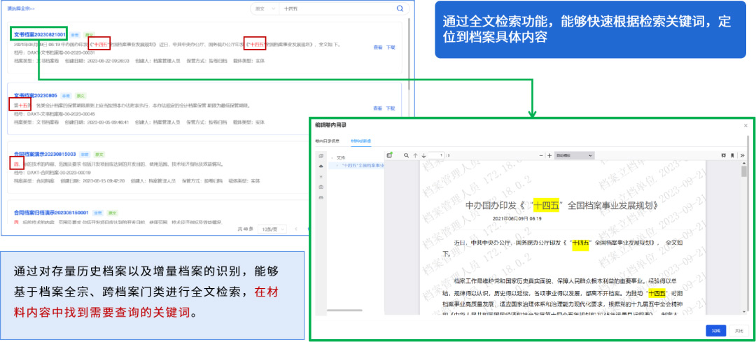
Task: Open the record titled 文书档案20230821001
Action: click(39, 34)
